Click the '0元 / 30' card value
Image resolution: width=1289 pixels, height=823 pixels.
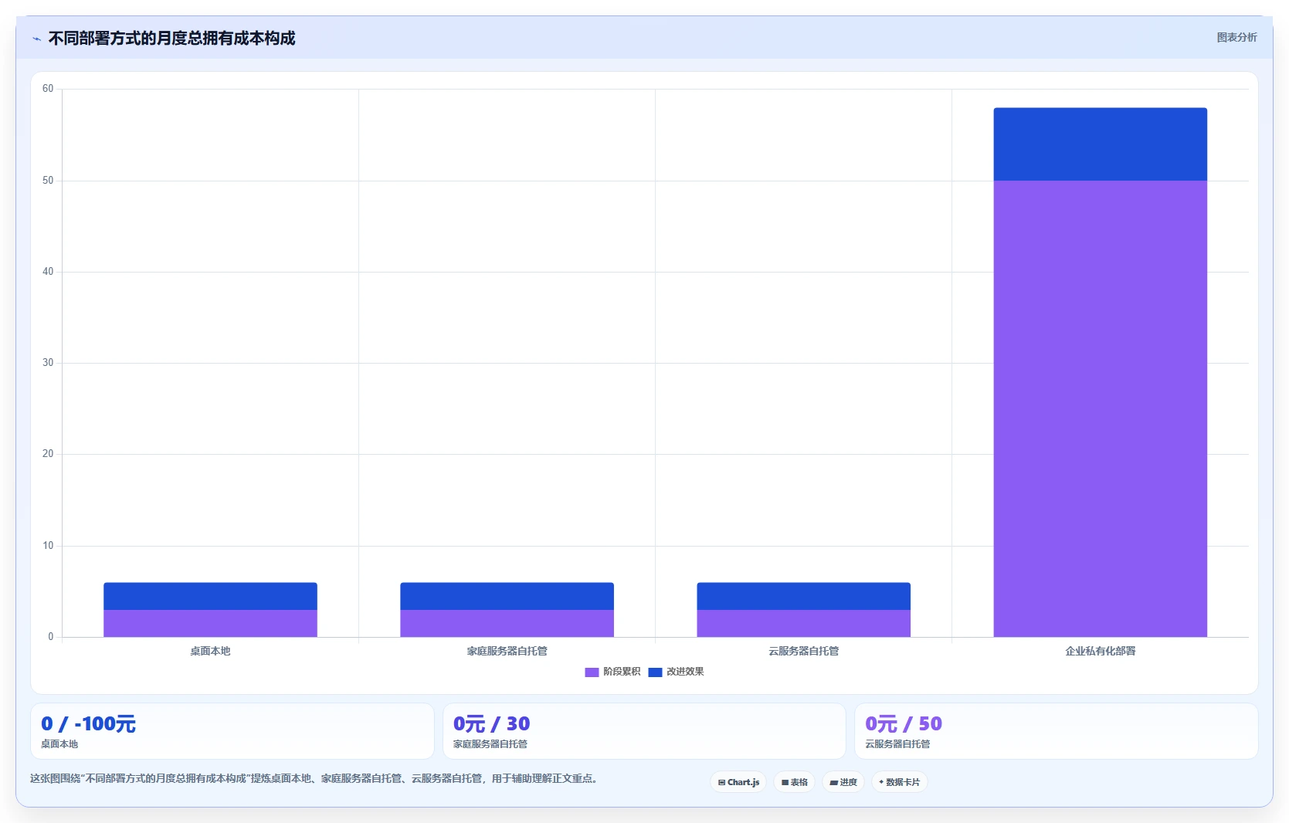click(491, 724)
